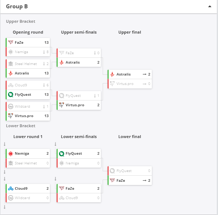Collapse the Group B section arrow
Viewport: 218px width, 215px height.
[x=209, y=7]
